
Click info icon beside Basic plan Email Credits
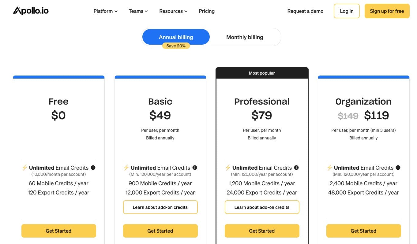[x=195, y=168]
